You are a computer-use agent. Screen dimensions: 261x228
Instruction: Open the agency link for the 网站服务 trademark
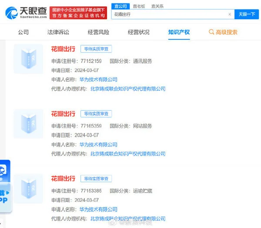127,153
